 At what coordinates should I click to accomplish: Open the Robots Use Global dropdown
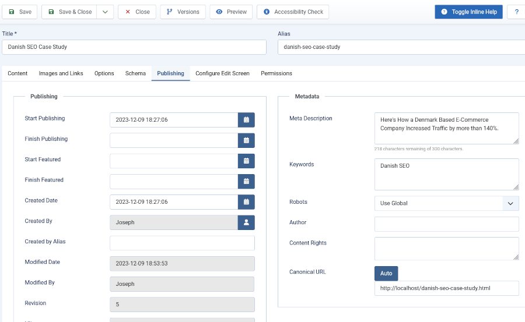pyautogui.click(x=447, y=203)
